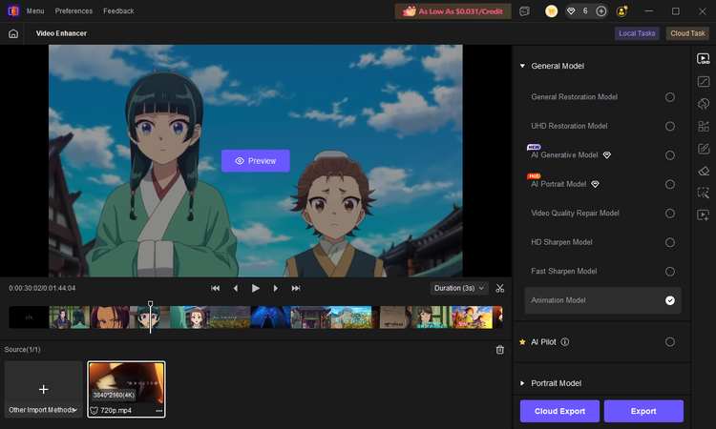Click the scissors trim icon
The image size is (716, 429).
(500, 288)
